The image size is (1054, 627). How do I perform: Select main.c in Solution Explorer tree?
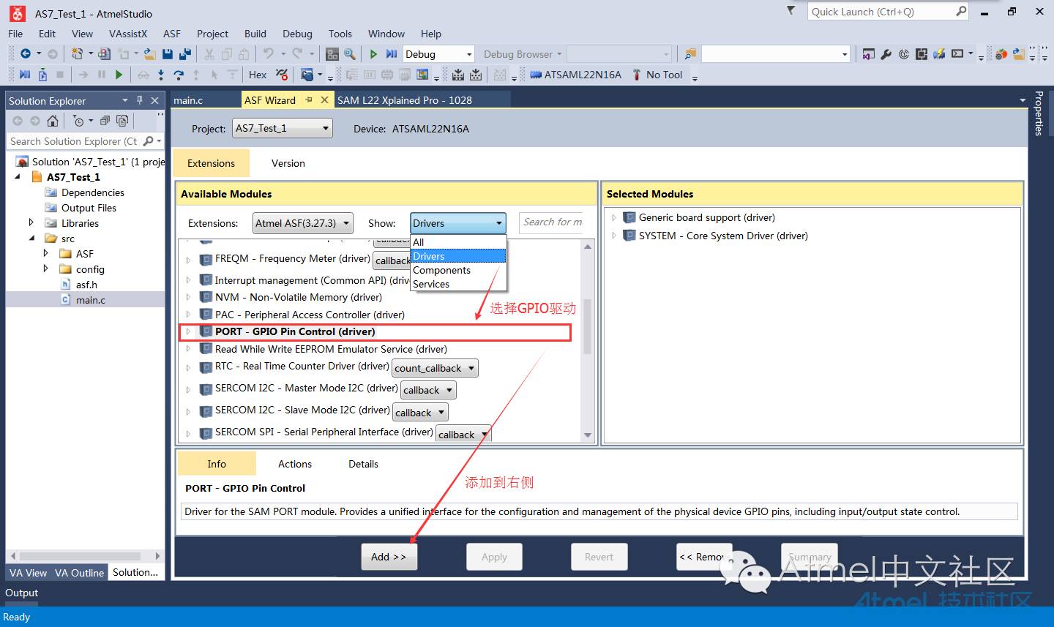pyautogui.click(x=91, y=300)
